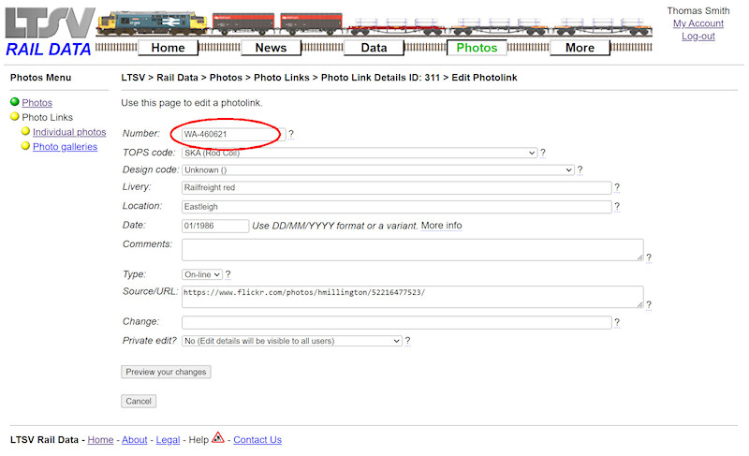Click the yellow bullet beside Individual photos
Screen dimensions: 749x456
tap(26, 131)
